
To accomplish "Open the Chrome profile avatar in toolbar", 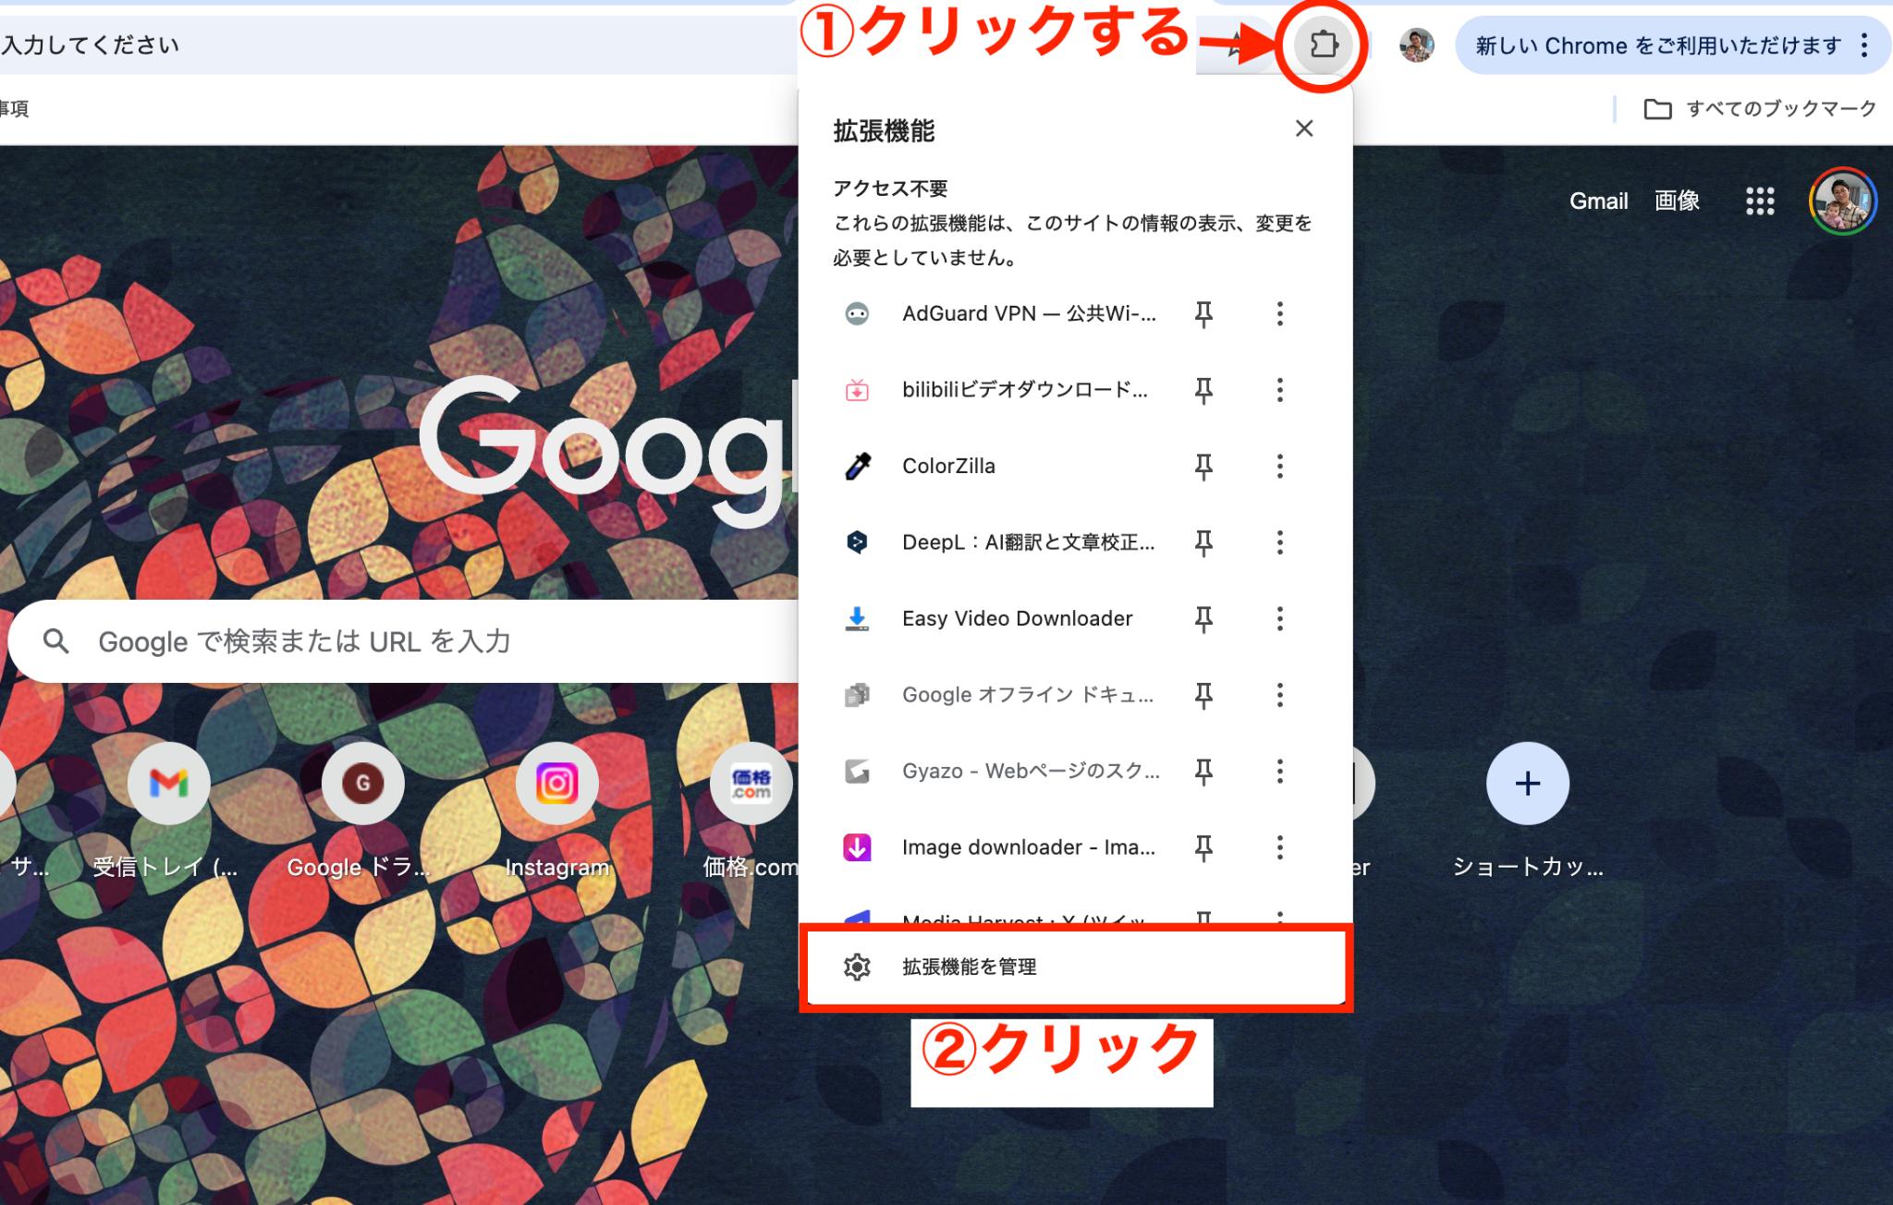I will point(1416,44).
